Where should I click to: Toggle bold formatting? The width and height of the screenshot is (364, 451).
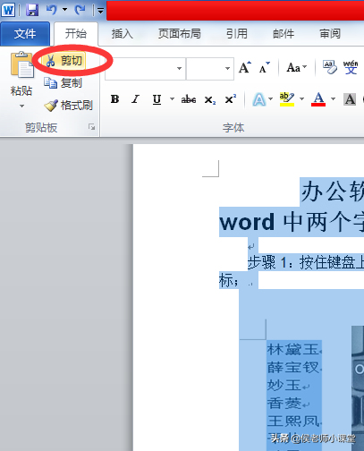pyautogui.click(x=114, y=99)
